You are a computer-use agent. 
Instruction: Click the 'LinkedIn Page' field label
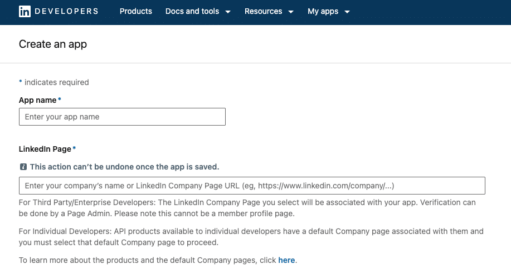(45, 149)
